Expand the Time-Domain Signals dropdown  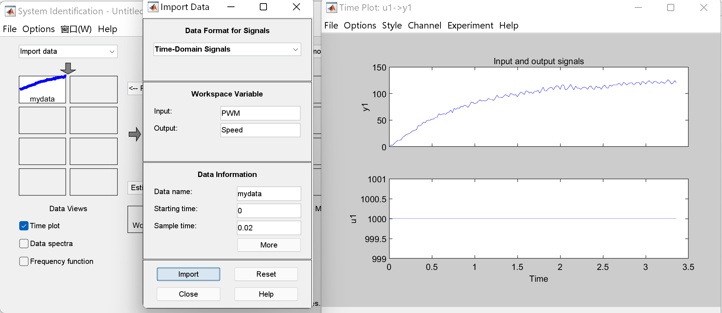click(227, 49)
